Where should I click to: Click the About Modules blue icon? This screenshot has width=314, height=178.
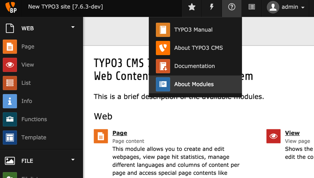pos(163,84)
